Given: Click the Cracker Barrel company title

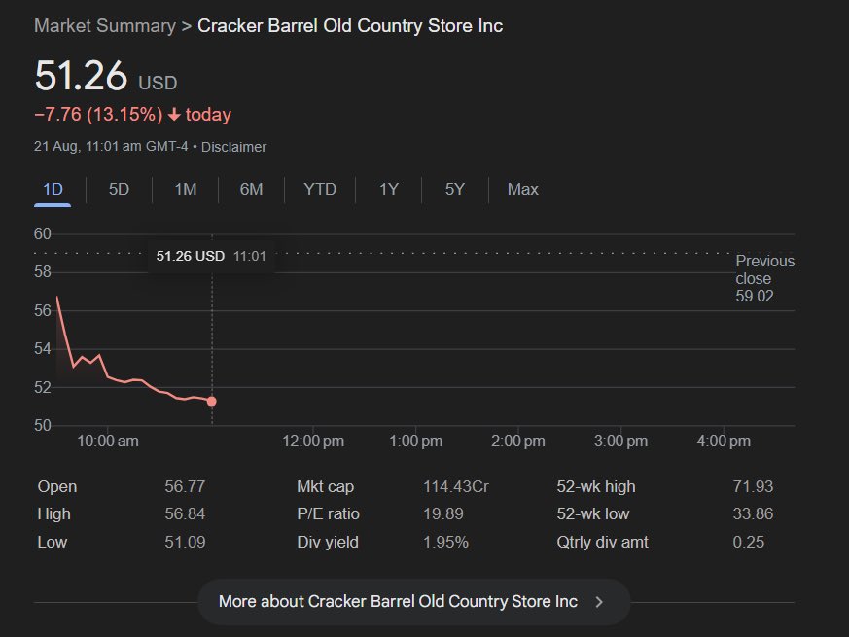Looking at the screenshot, I should pos(350,25).
